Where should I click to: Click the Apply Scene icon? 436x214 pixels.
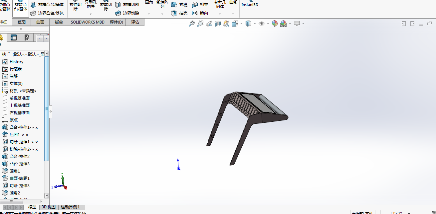point(284,24)
